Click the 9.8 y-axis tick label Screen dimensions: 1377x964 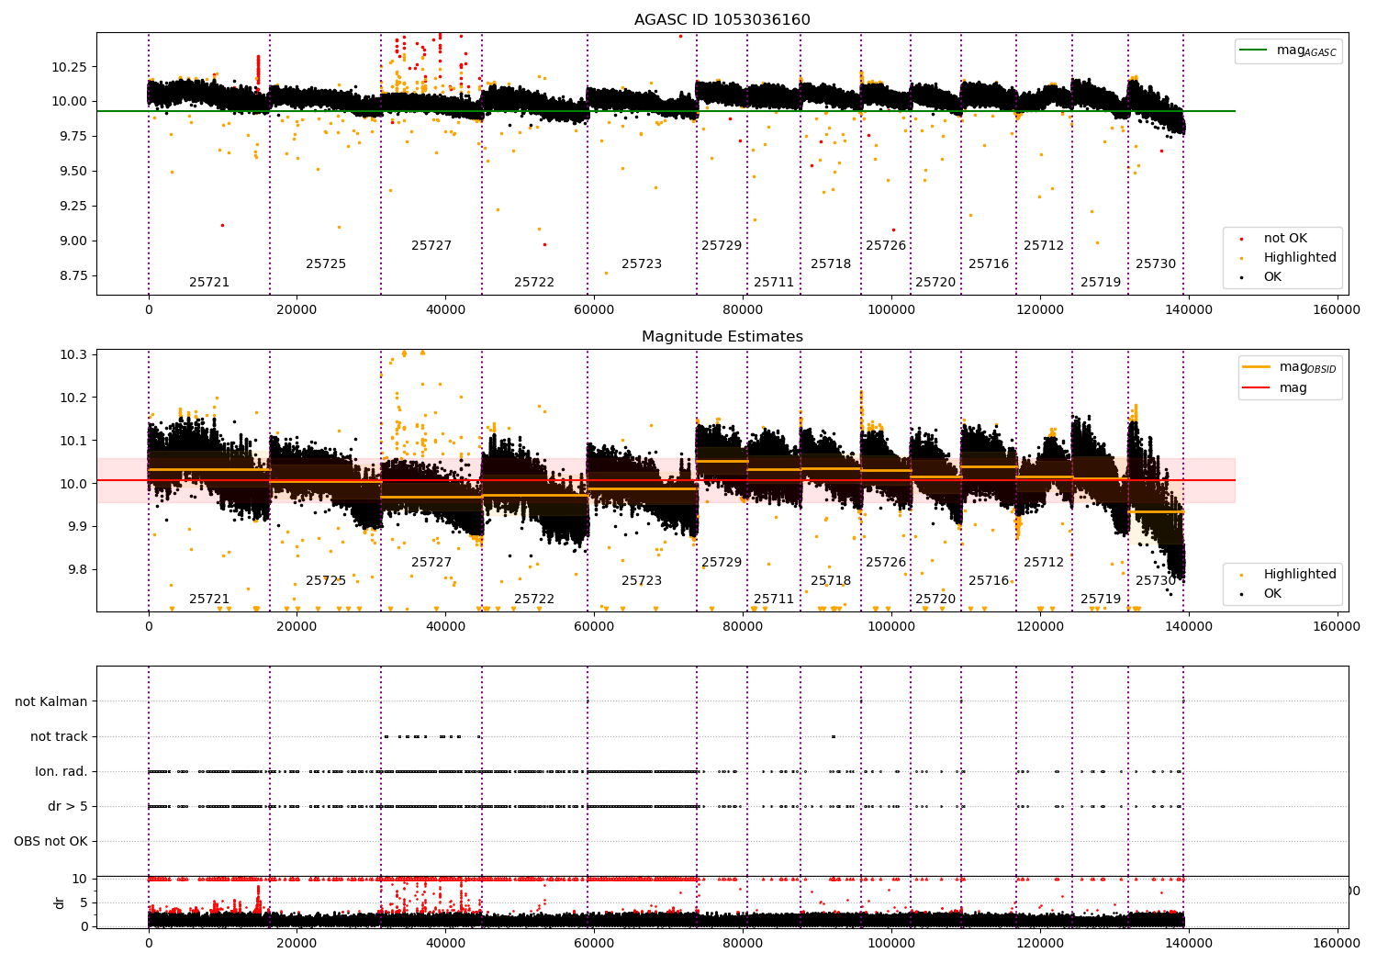point(76,570)
